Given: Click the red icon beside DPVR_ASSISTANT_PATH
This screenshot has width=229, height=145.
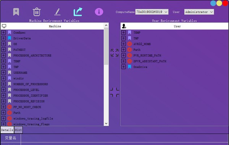Looking at the screenshot, I should [x=129, y=61].
